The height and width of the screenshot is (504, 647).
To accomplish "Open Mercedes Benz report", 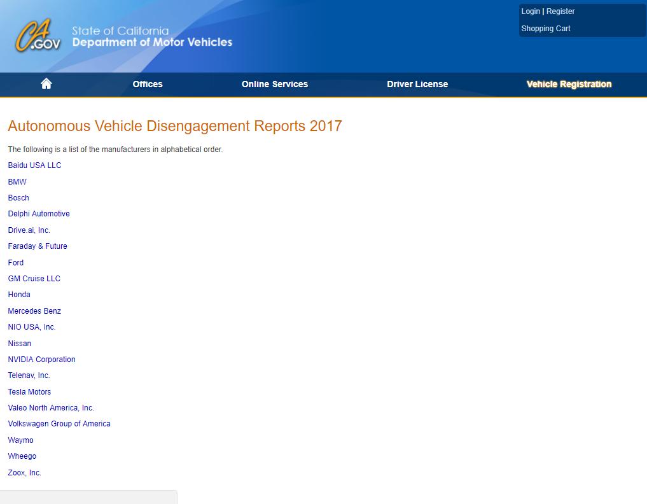I will [34, 311].
